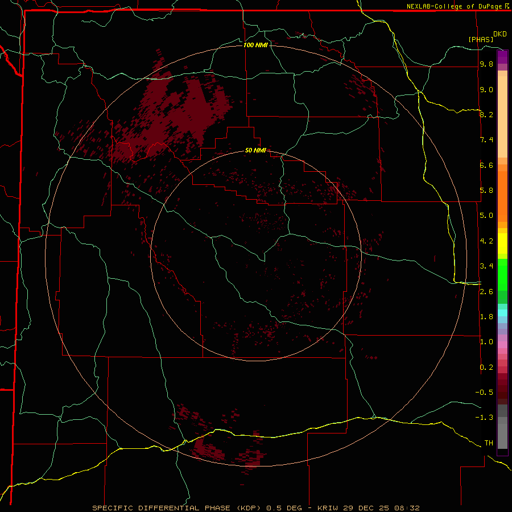Pick the cyan segment of the color bar
Viewport: 512px width, 512px height.
point(502,313)
